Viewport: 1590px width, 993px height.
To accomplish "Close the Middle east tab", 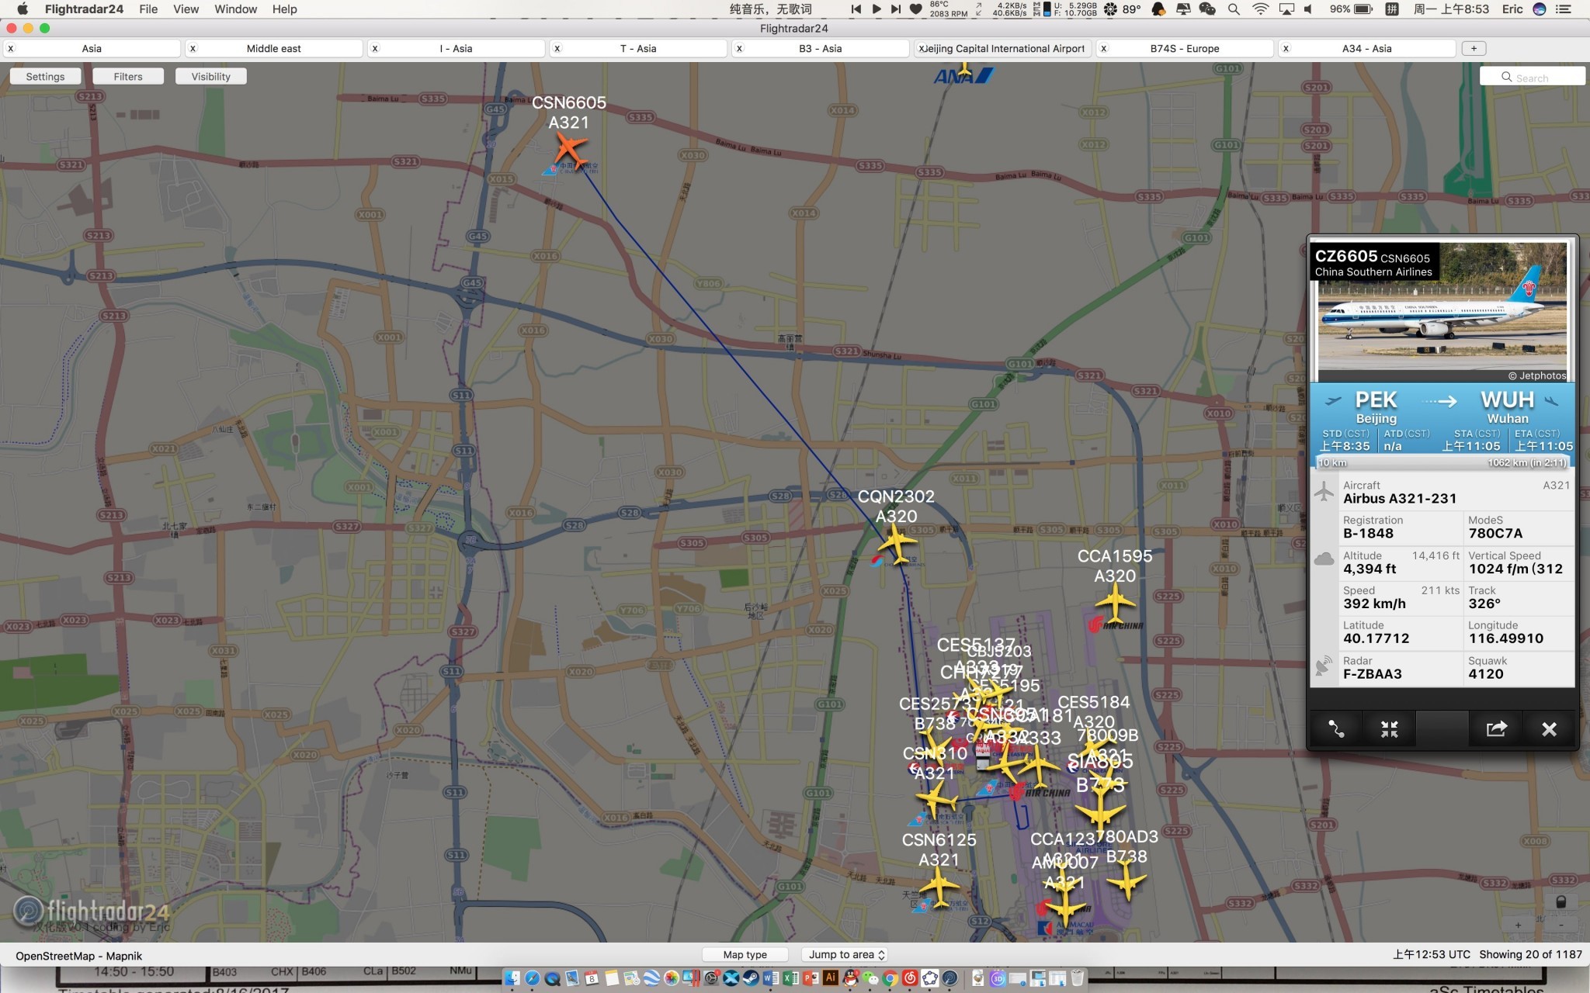I will coord(193,48).
